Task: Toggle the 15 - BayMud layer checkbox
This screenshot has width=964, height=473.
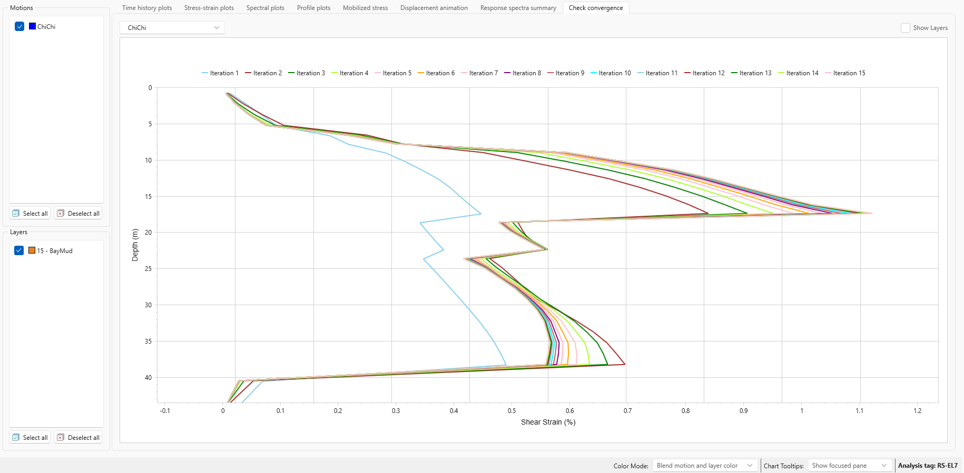Action: pos(19,250)
